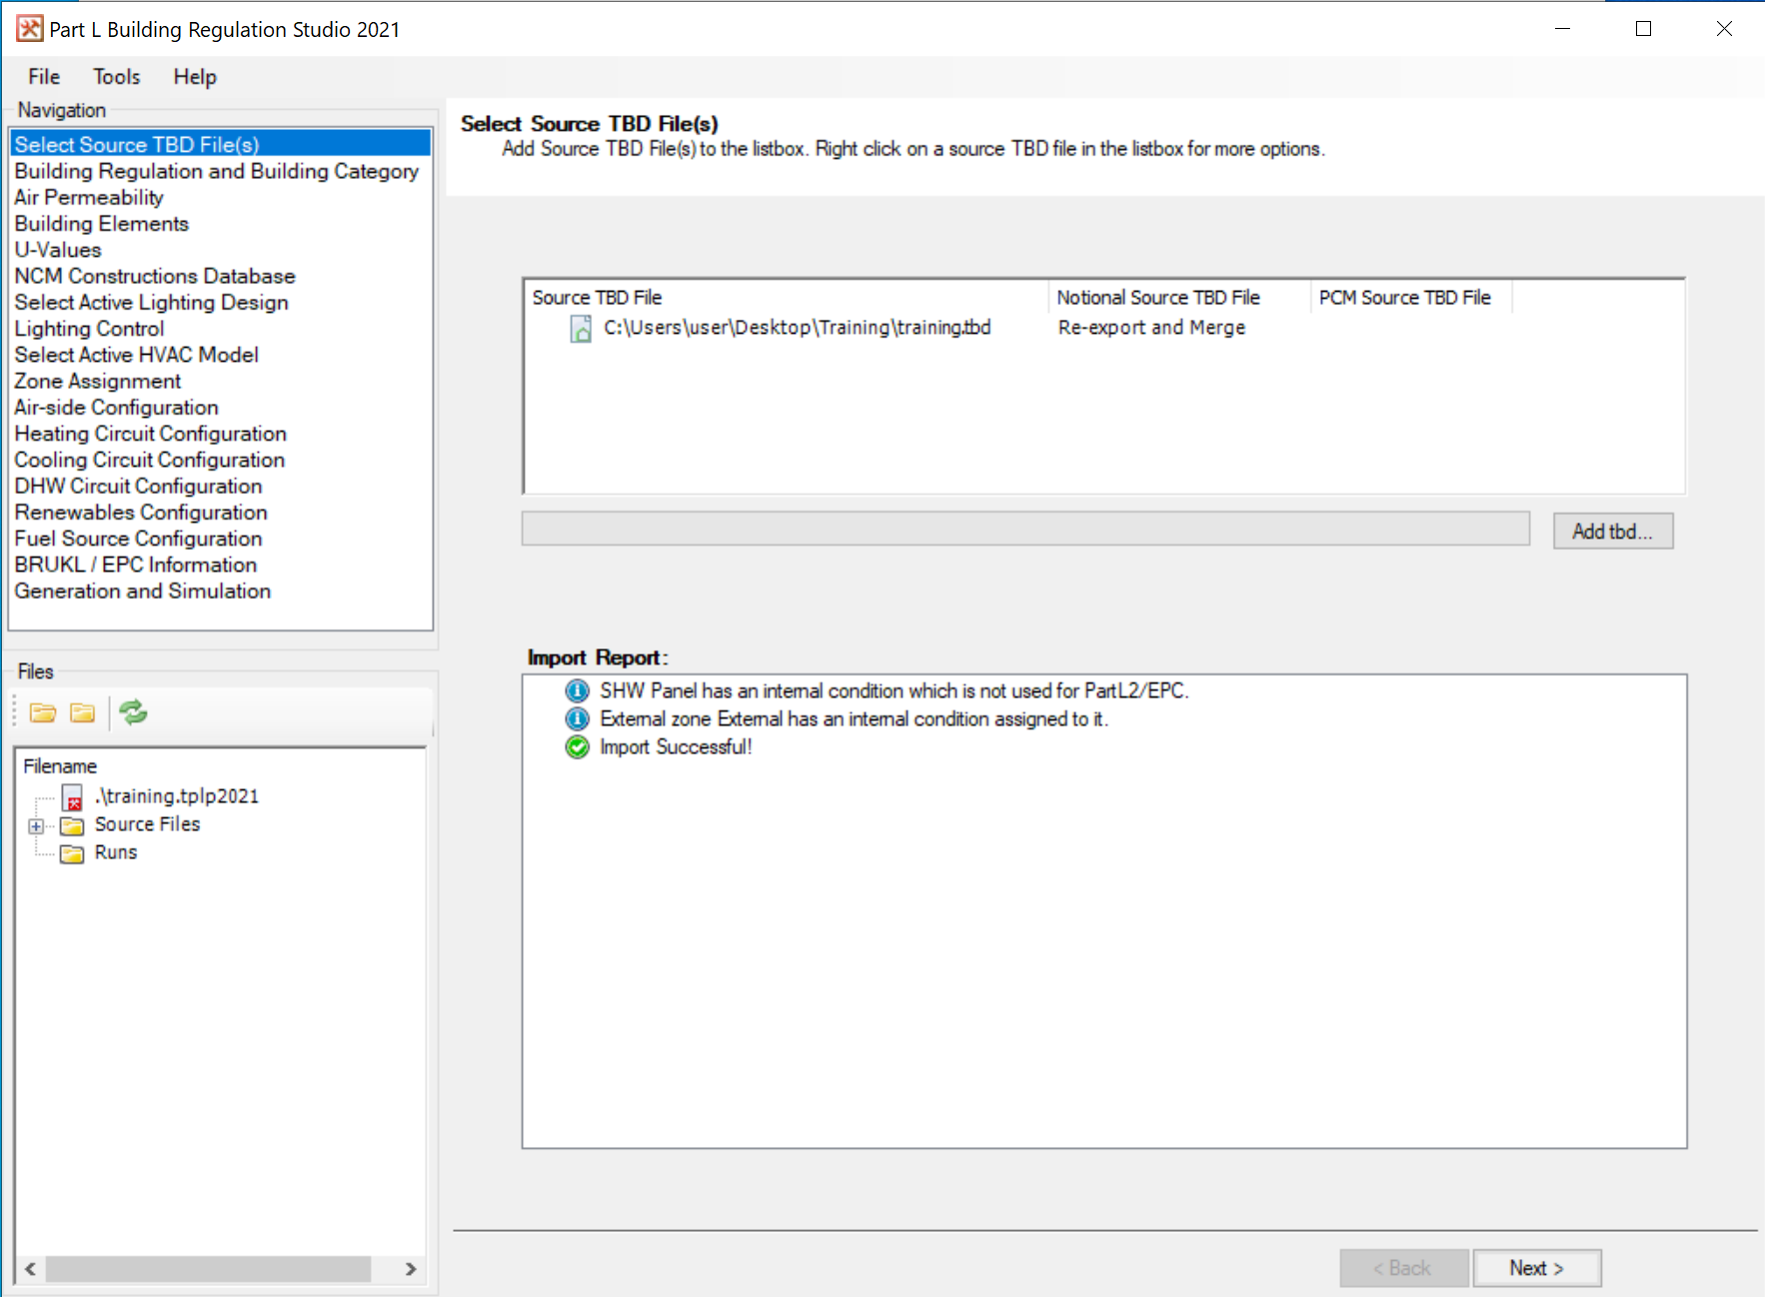Click the Runs tree item label

click(116, 852)
